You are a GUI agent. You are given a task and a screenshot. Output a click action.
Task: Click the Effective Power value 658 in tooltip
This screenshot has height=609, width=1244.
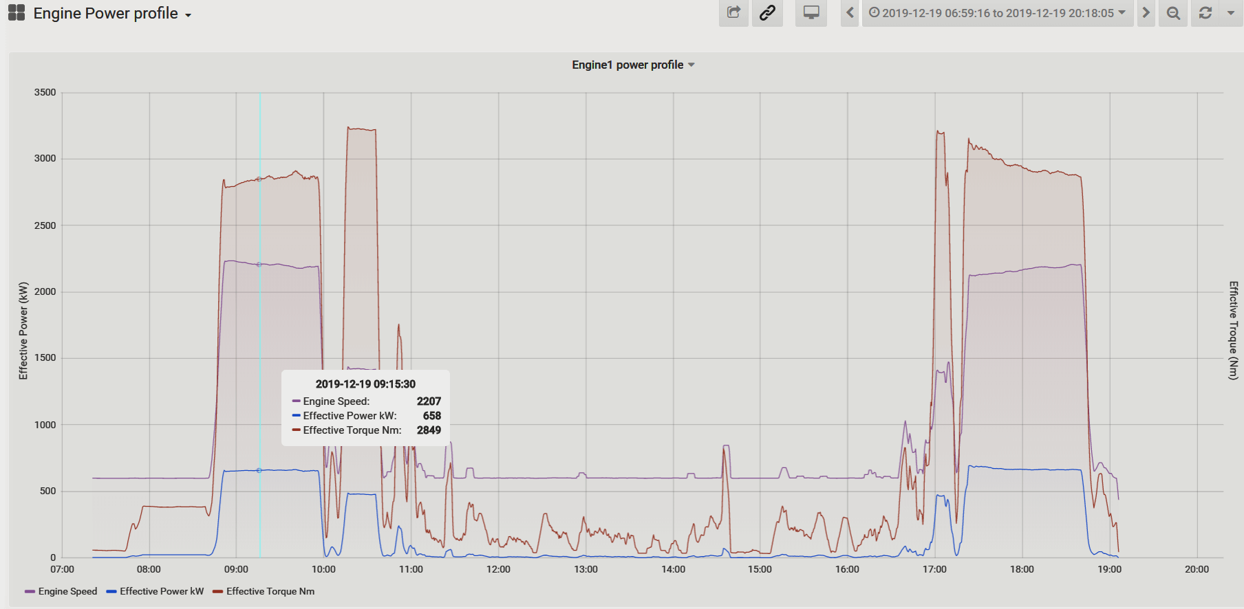[432, 416]
